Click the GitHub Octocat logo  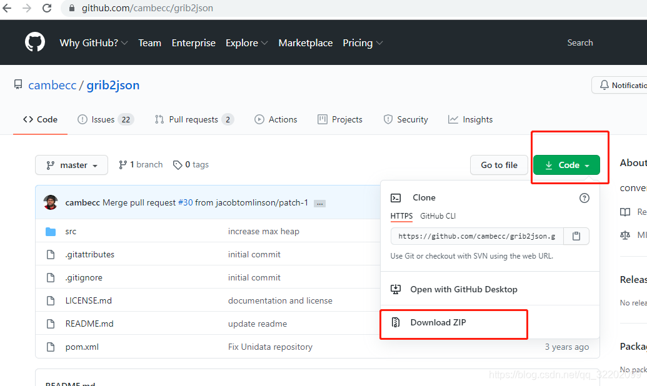(34, 42)
